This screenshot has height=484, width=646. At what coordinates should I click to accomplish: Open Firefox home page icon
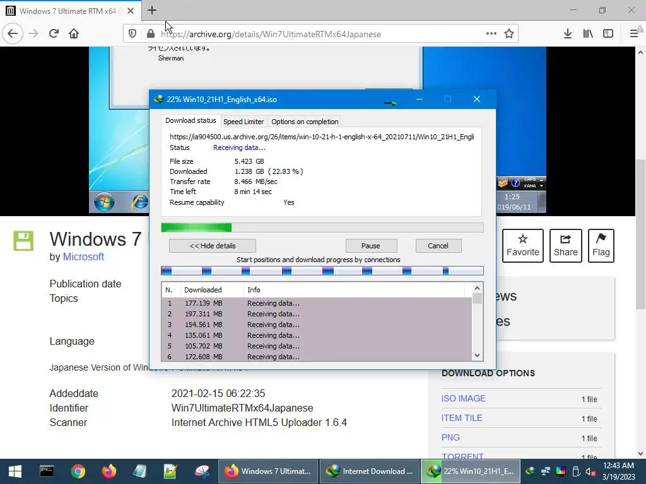(x=74, y=34)
